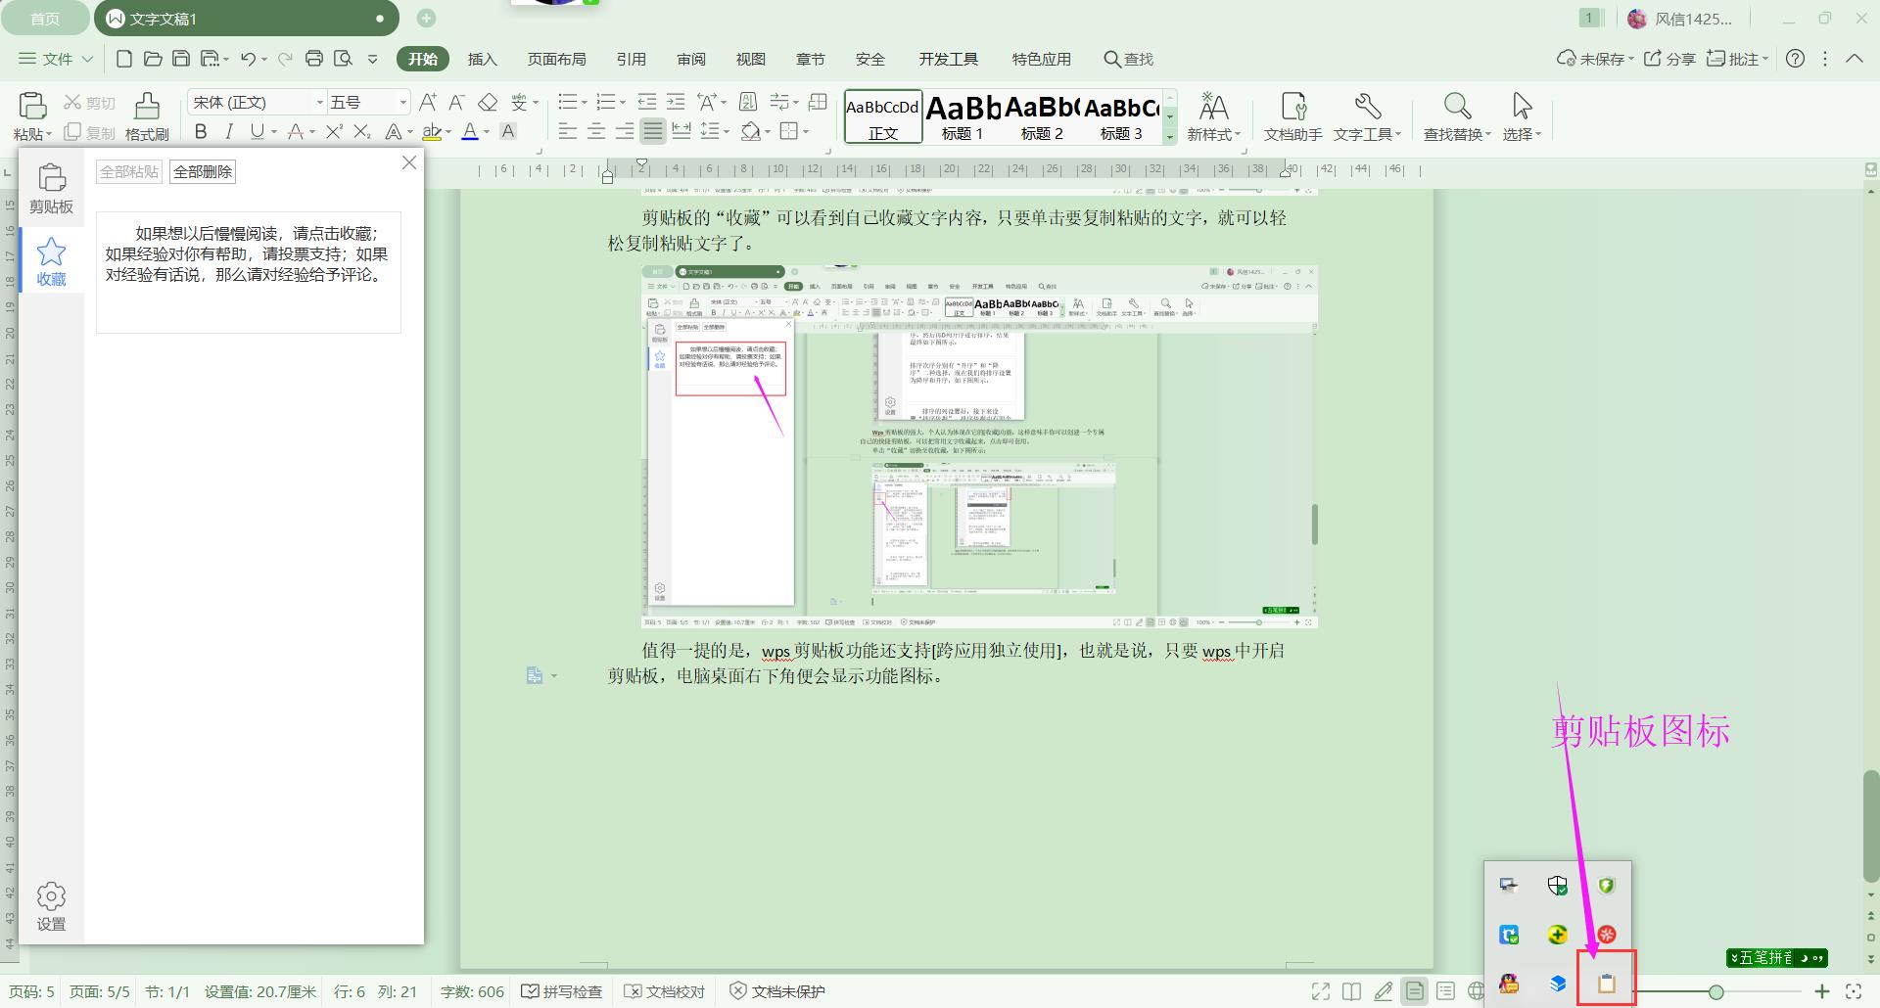Toggle Italic formatting
Screen dimensions: 1880x1008
229,131
